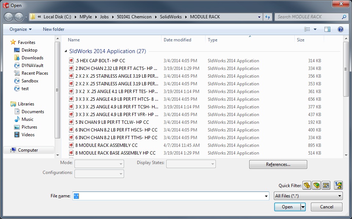
Task: Open the Organize menu
Action: click(x=21, y=29)
